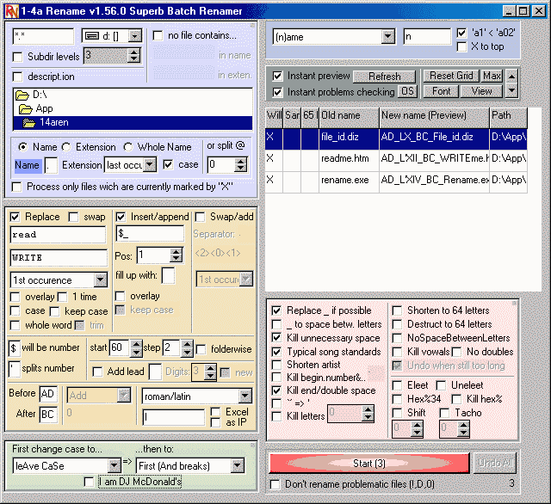This screenshot has width=551, height=504.
Task: Toggle the Replace checkbox
Action: coord(15,217)
